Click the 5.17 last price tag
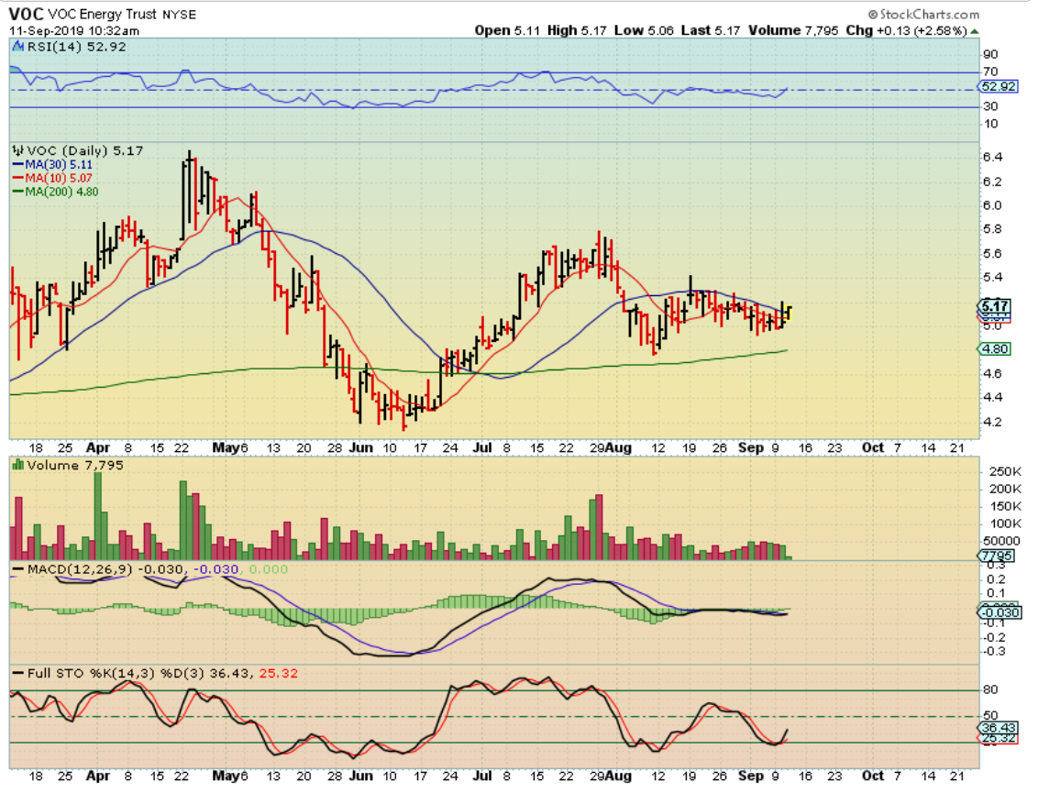The image size is (1038, 793). (994, 307)
